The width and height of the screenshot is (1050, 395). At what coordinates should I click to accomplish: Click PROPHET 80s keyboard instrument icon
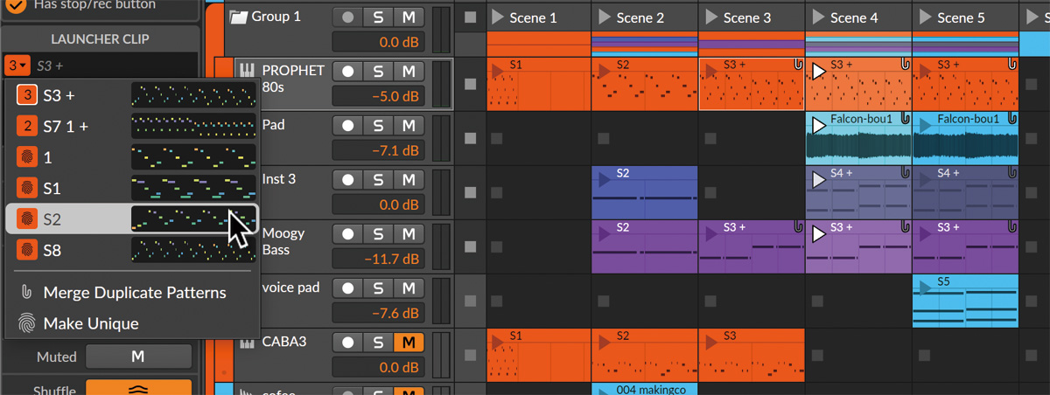(248, 72)
